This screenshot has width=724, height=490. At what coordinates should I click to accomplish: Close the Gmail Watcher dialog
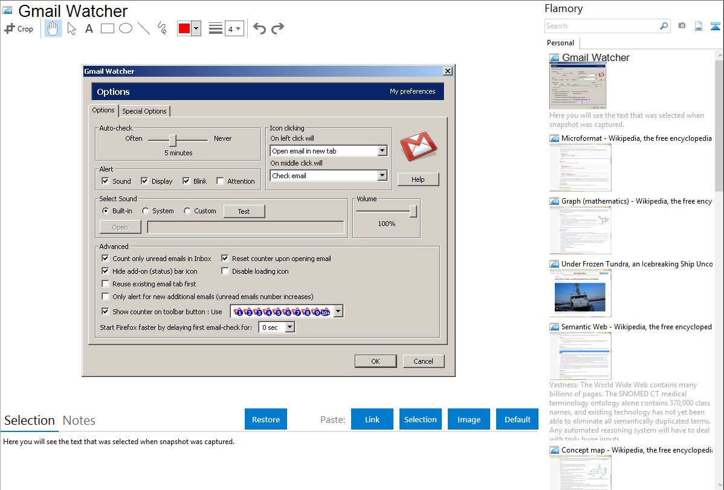447,71
